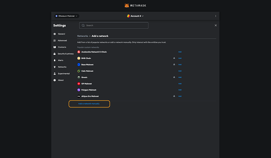Add the Celo Mainnet network
The width and height of the screenshot is (271, 158).
(x=180, y=71)
